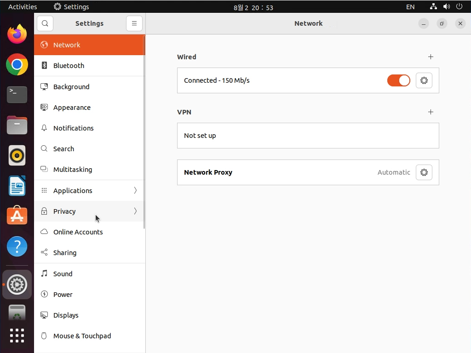Open Ubuntu Software from the dock
Screen dimensions: 471x353
(17, 216)
